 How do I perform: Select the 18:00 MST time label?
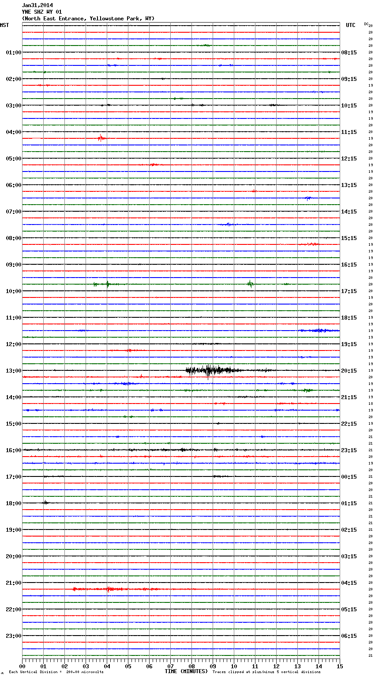[13, 503]
